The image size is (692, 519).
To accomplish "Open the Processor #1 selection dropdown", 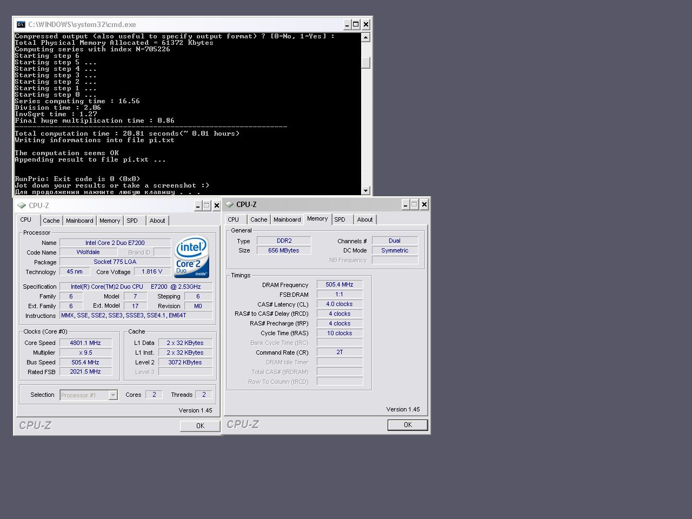I will pos(113,395).
